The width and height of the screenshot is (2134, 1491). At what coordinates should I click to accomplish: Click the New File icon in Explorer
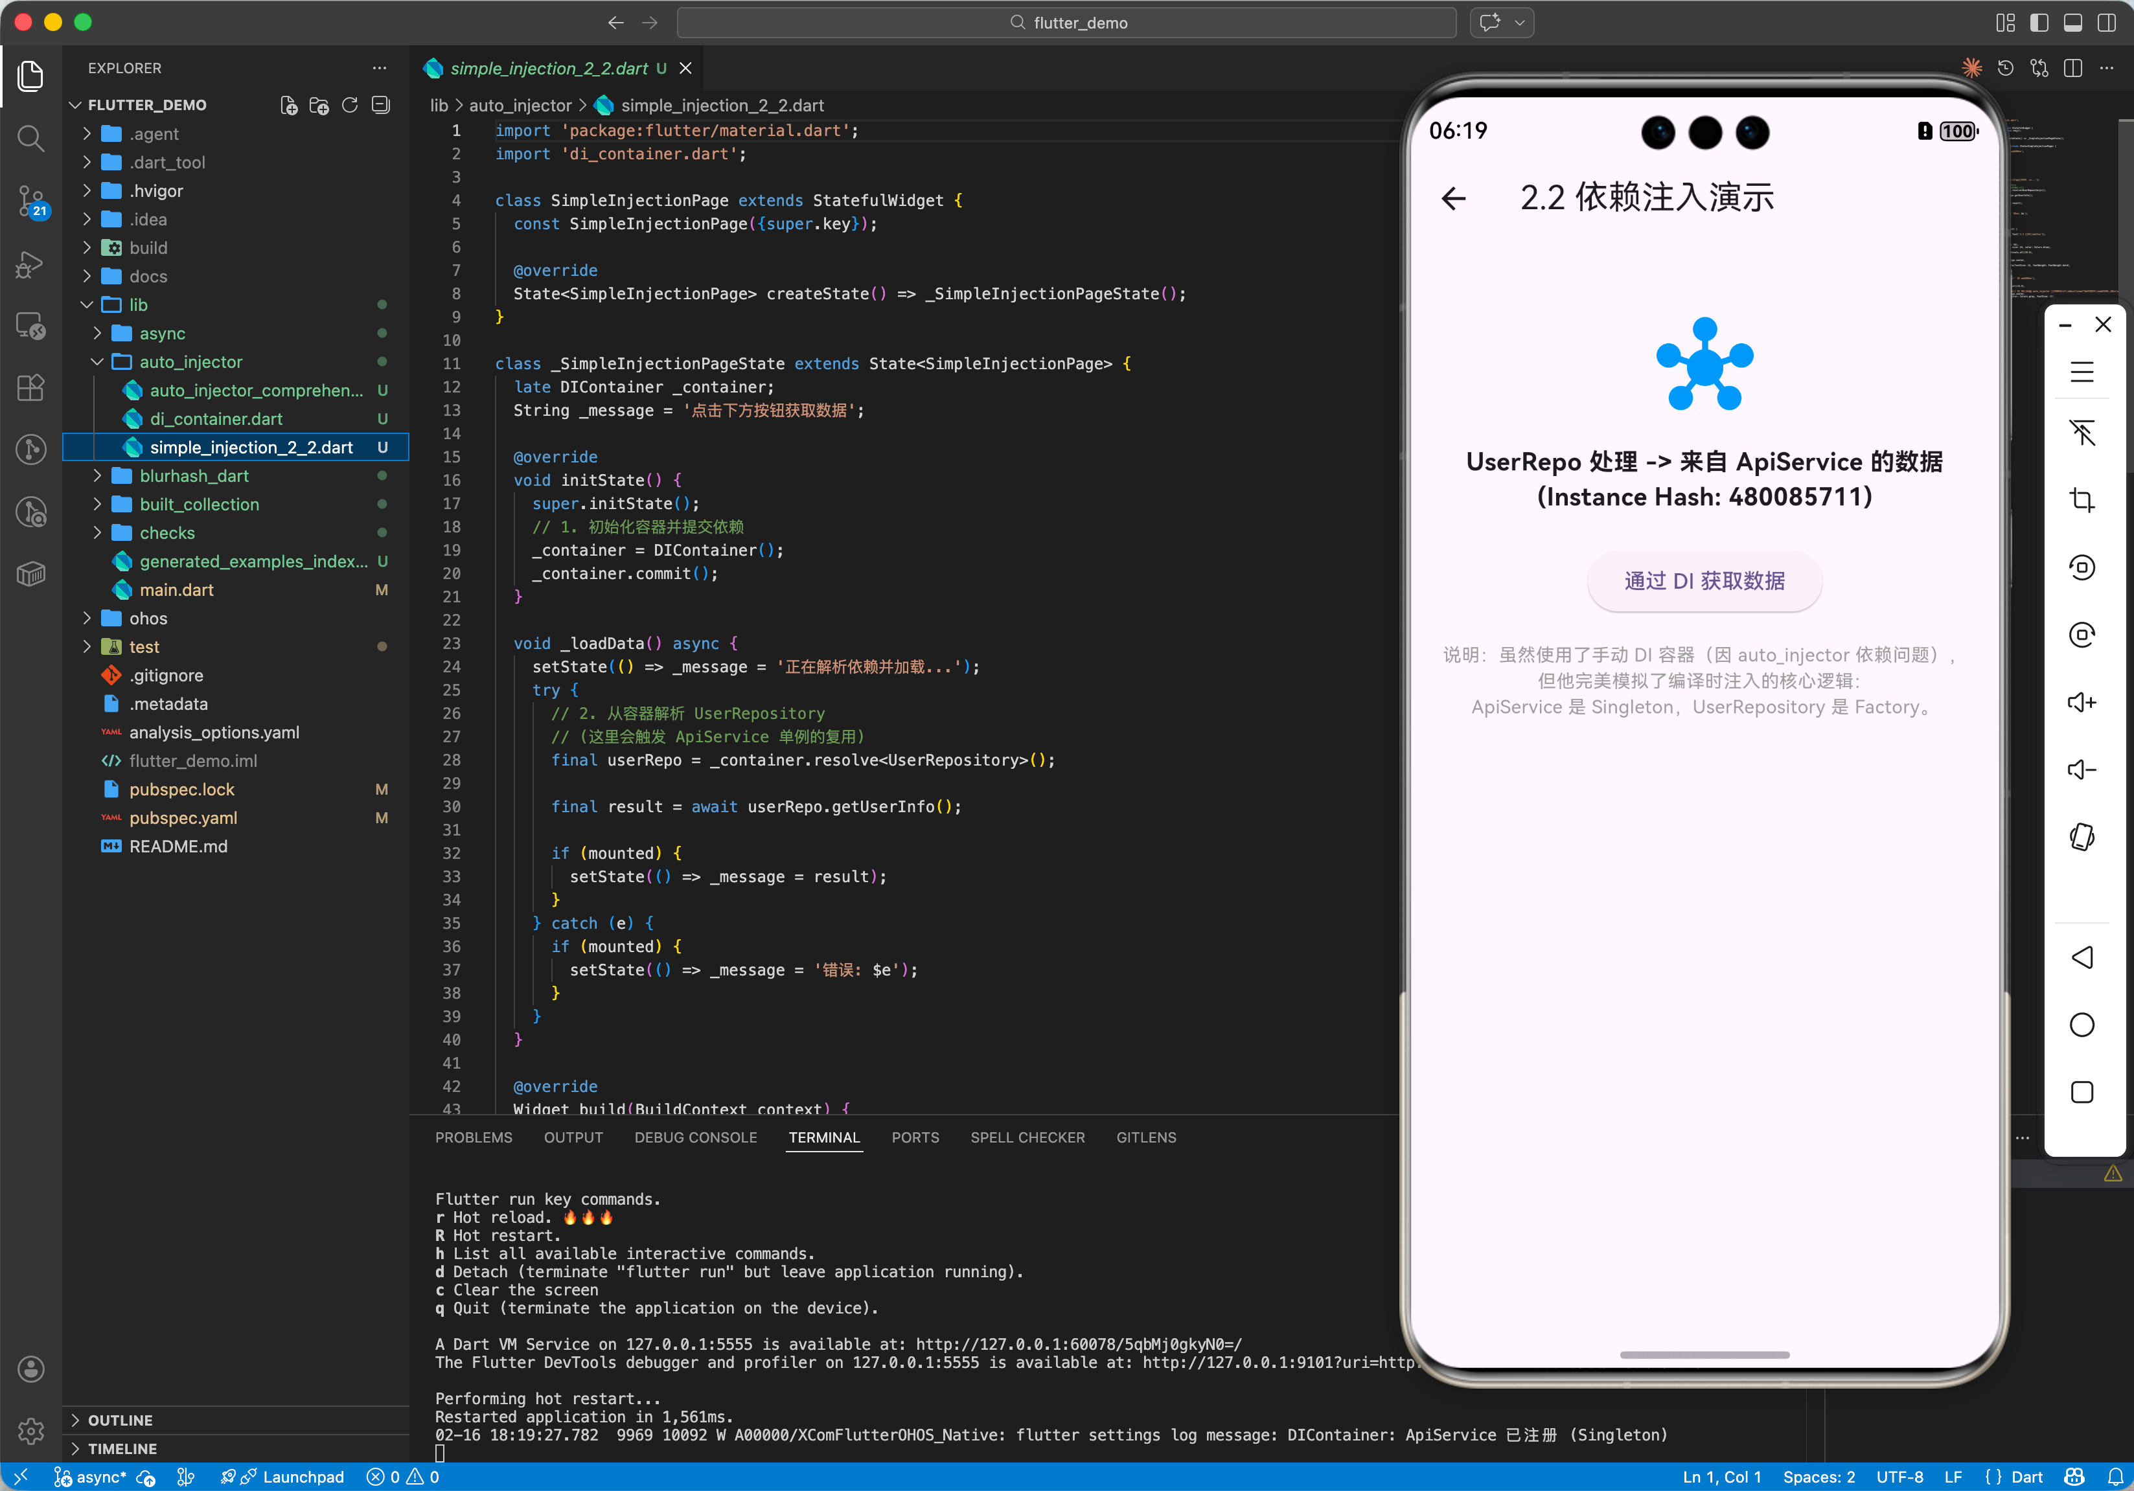click(x=288, y=105)
